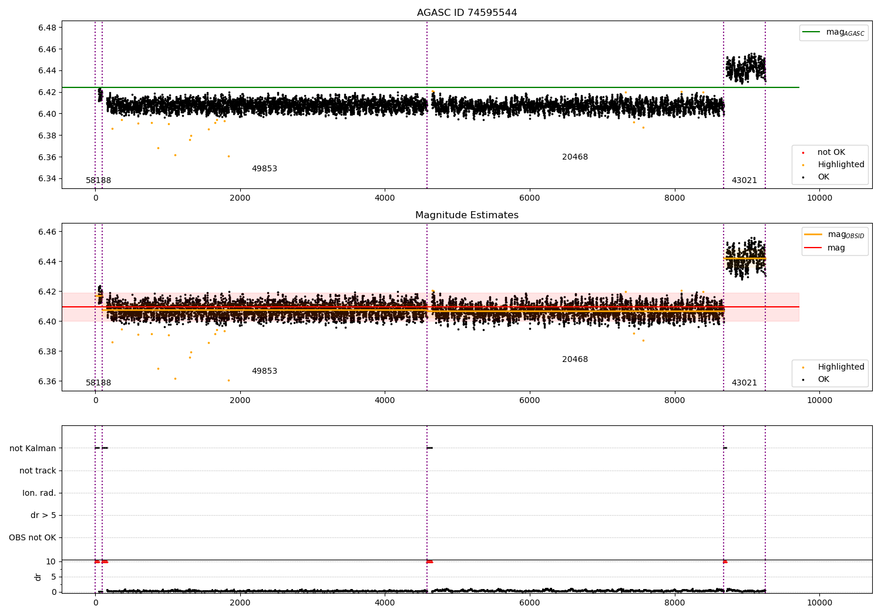Click the 'not Kalman' y-axis label
The image size is (881, 616).
(x=33, y=449)
